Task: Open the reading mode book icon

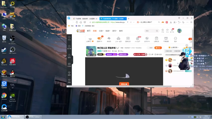Action: tap(85, 22)
